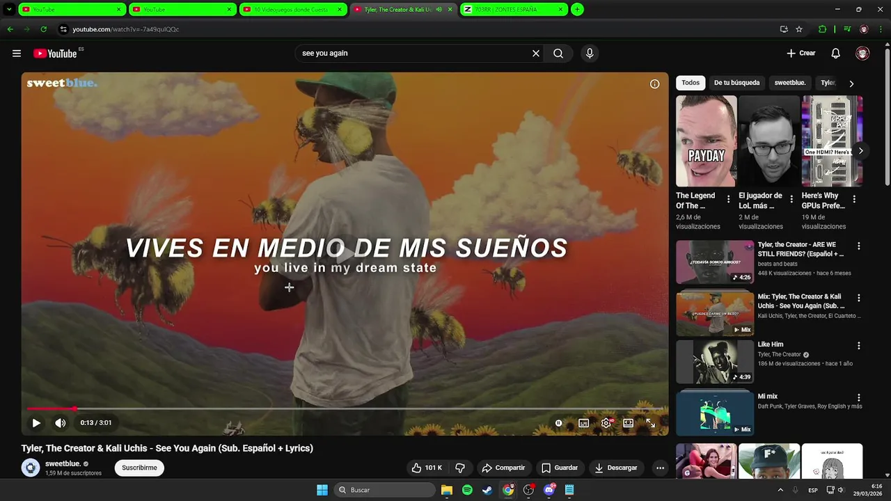Switch to the 10 Videojuegos donde Cuesta tab
Image resolution: width=891 pixels, height=501 pixels.
pos(292,10)
